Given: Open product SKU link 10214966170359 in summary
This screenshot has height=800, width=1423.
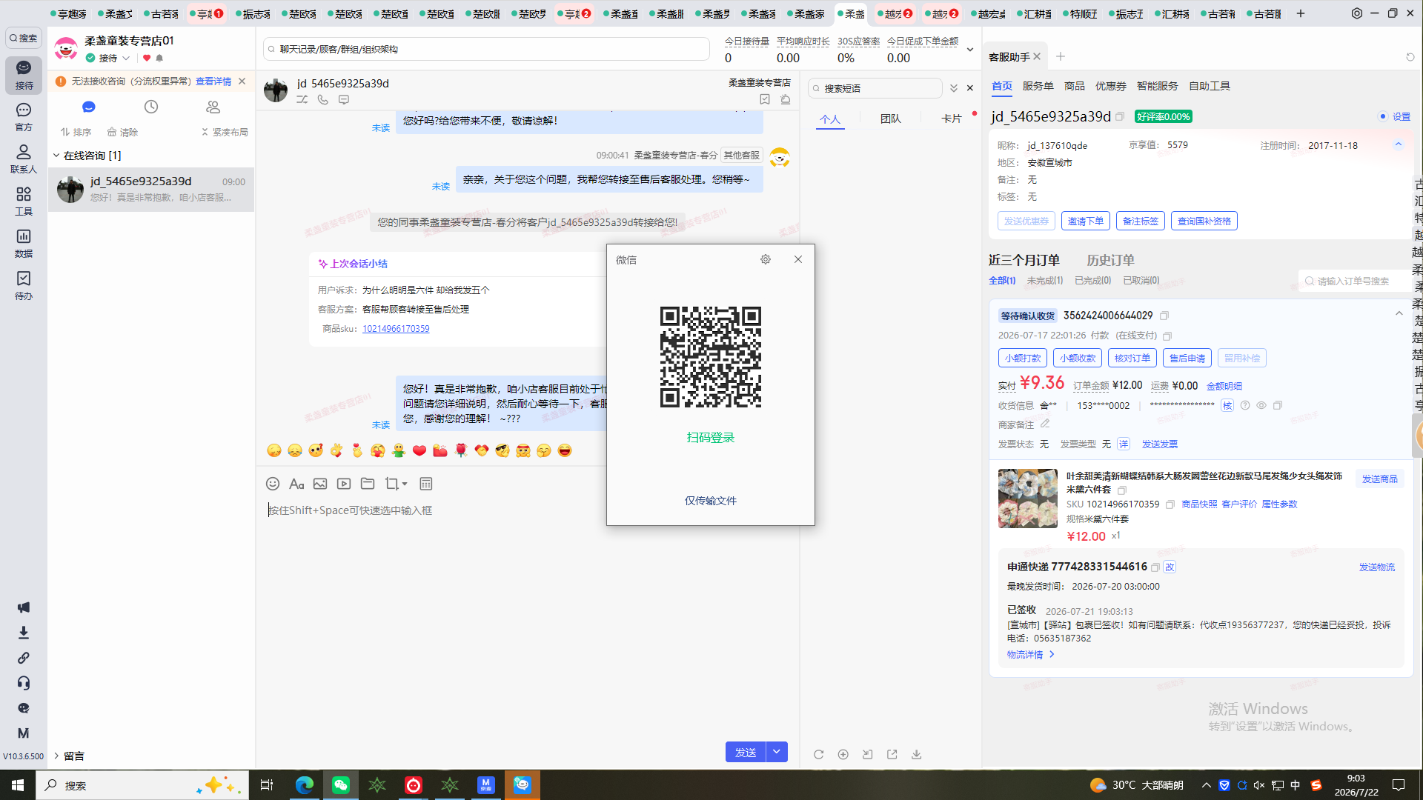Looking at the screenshot, I should tap(396, 329).
